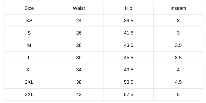
Task: Click the hip value 39.5
Action: tap(128, 21)
